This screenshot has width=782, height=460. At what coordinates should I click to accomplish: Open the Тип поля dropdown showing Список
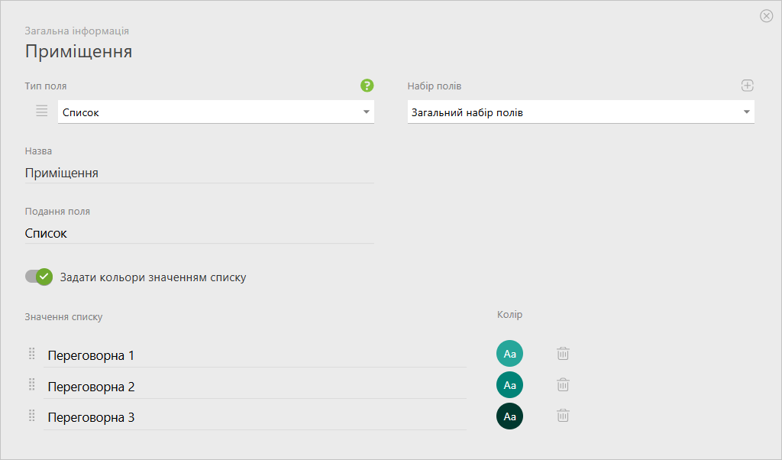point(216,112)
